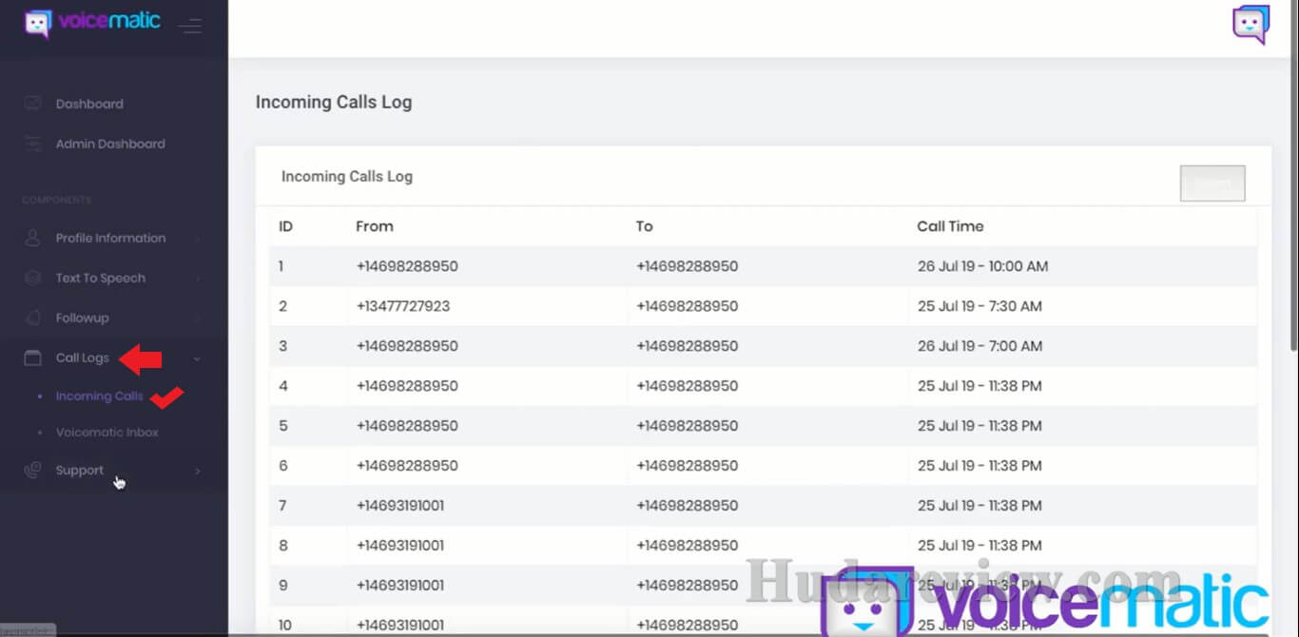Open Voicematic Inbox submenu item
The image size is (1299, 637).
(x=107, y=433)
